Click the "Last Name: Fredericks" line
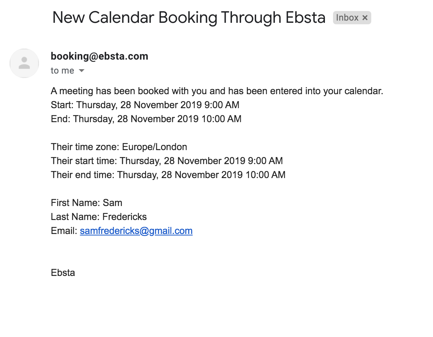The image size is (433, 337). [x=99, y=217]
